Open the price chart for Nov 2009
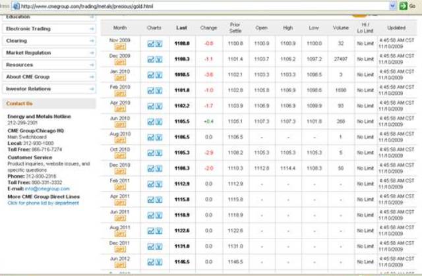Viewport: 422px width, 276px height. pyautogui.click(x=151, y=43)
